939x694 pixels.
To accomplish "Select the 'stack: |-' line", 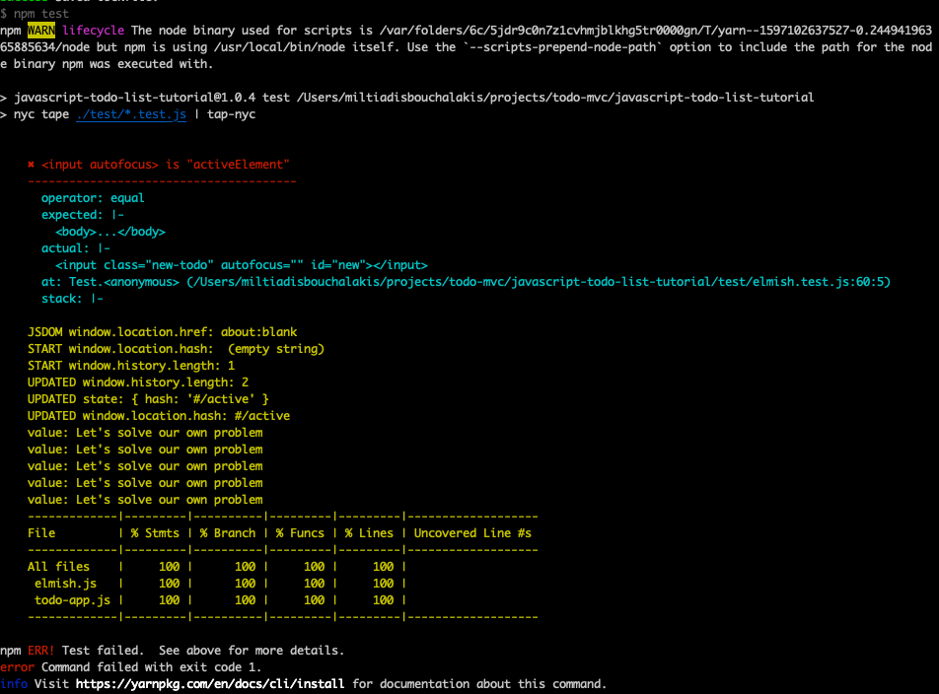I will coord(72,299).
